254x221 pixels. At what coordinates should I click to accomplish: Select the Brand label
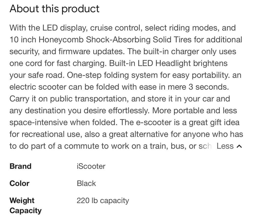pos(21,166)
